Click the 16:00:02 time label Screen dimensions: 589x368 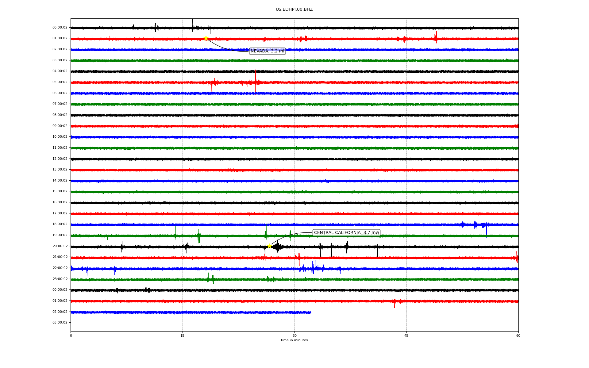click(60, 202)
